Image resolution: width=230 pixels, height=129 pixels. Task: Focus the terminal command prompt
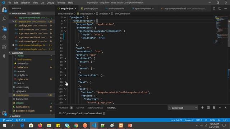pos(104,113)
